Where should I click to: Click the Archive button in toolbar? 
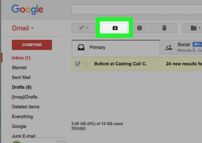115,28
